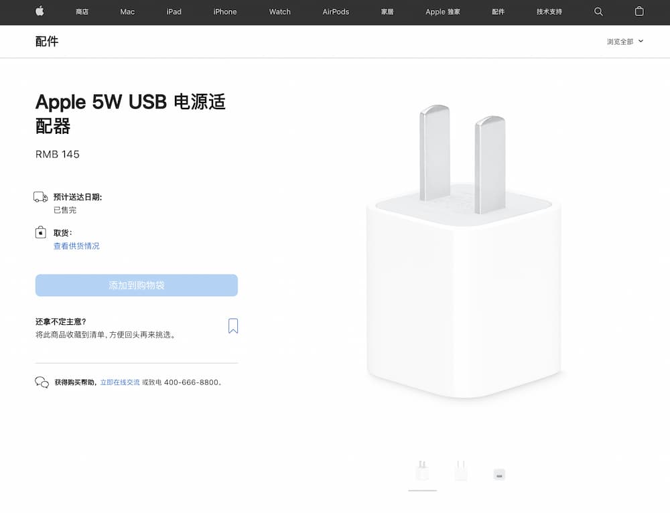This screenshot has width=670, height=513.
Task: Show the USB port thumbnail image
Action: tap(499, 474)
